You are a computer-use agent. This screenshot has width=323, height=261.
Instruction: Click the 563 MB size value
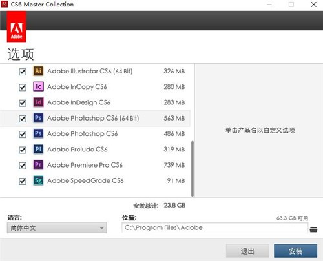tap(174, 118)
